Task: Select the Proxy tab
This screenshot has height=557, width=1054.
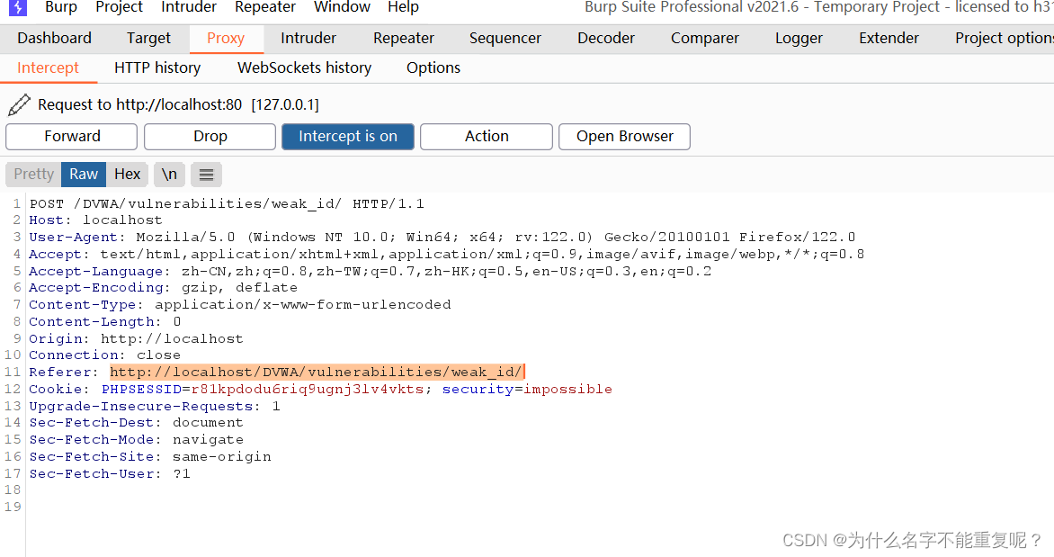Action: 226,39
